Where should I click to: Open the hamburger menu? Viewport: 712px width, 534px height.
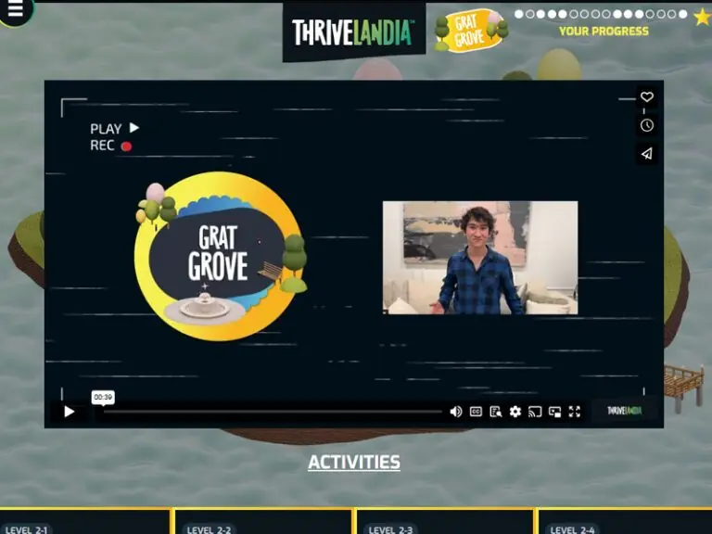16,10
